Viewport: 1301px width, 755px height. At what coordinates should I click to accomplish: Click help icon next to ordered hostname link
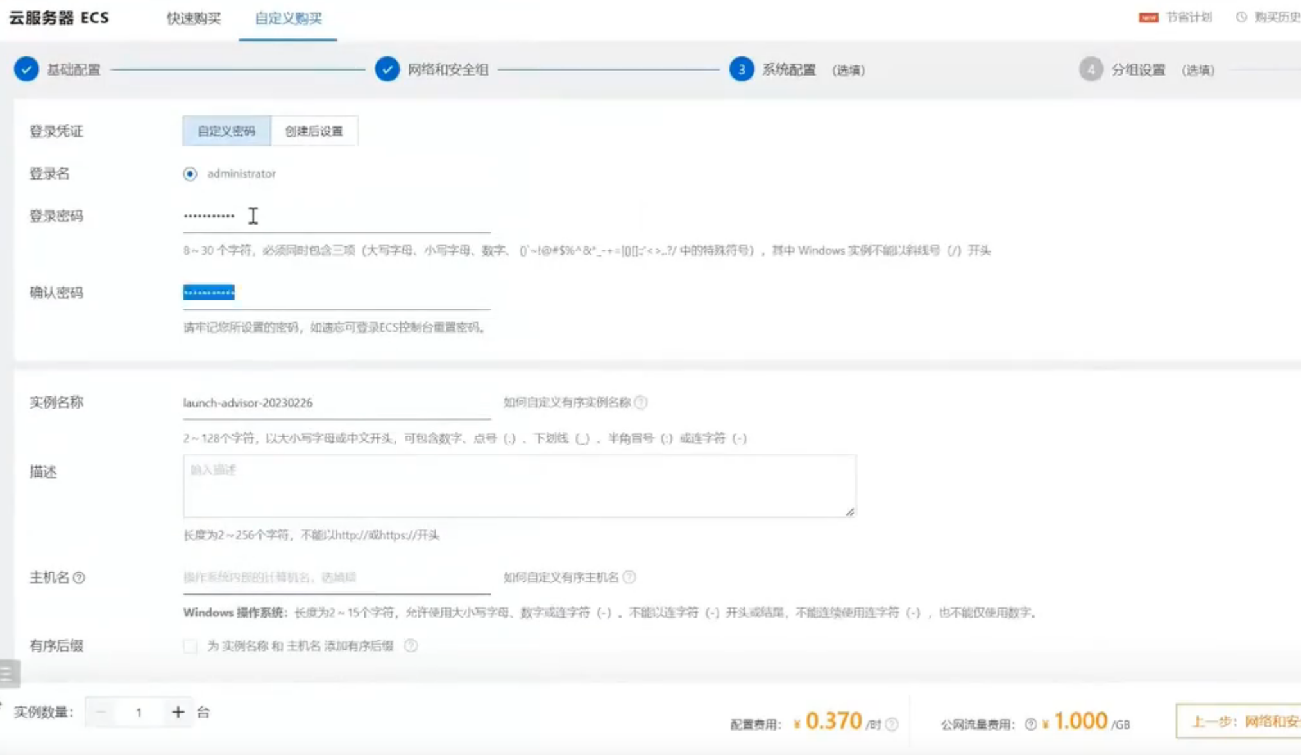coord(629,577)
